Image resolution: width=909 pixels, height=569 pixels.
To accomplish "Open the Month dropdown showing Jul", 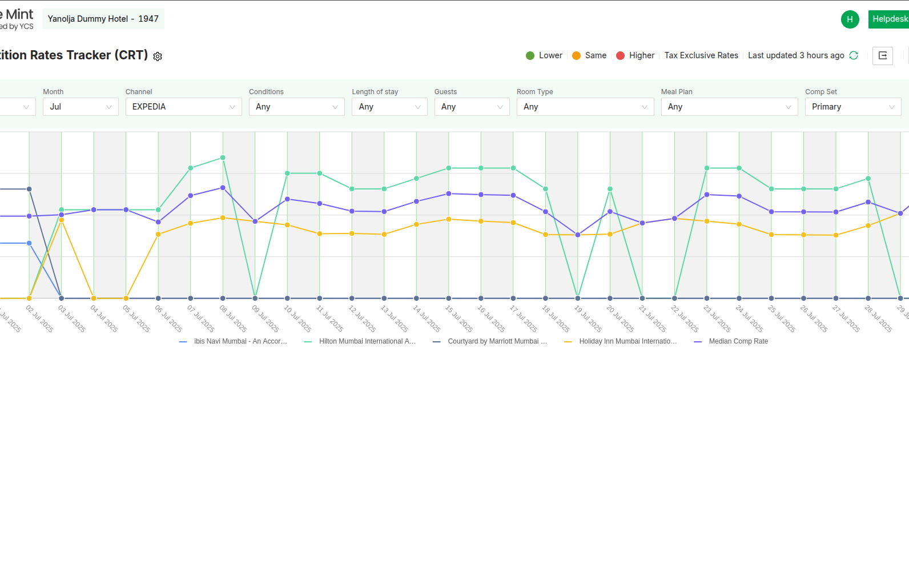I will coord(81,107).
